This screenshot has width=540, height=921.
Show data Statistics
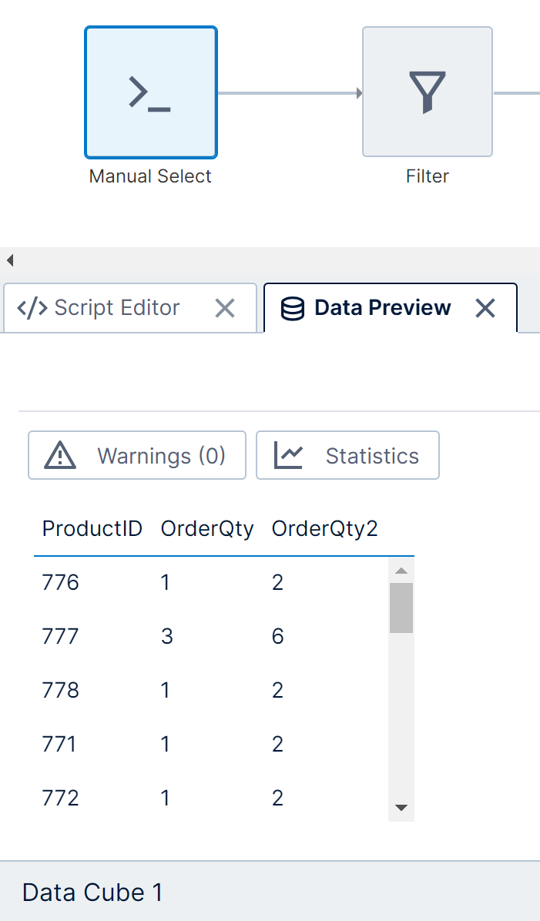[x=347, y=456]
